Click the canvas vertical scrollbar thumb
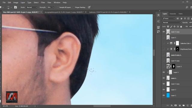Viewport: 192px width, 108px height. tap(154, 53)
